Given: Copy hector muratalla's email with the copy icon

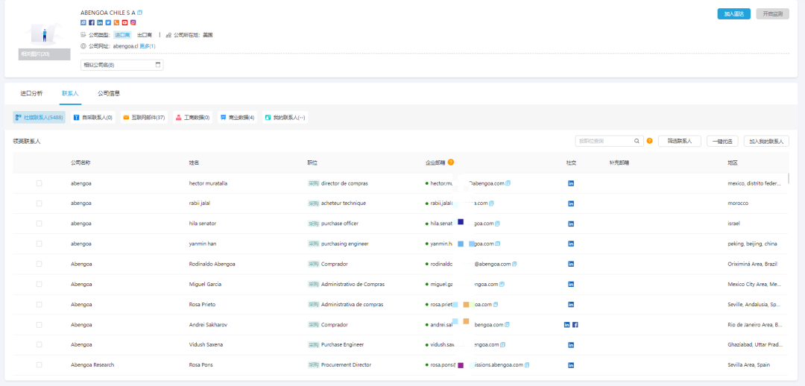Looking at the screenshot, I should [508, 183].
